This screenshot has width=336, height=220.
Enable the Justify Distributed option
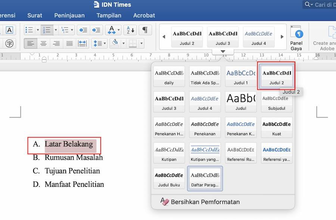pyautogui.click(x=83, y=43)
